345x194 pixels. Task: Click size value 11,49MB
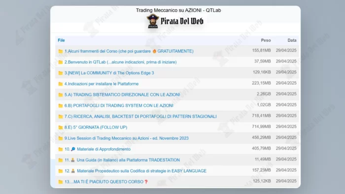coord(263,159)
